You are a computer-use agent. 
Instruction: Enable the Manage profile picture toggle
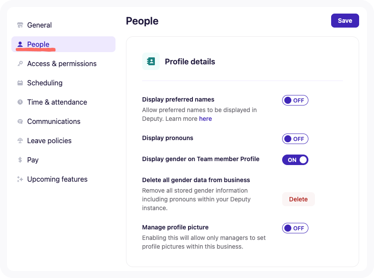(x=295, y=228)
